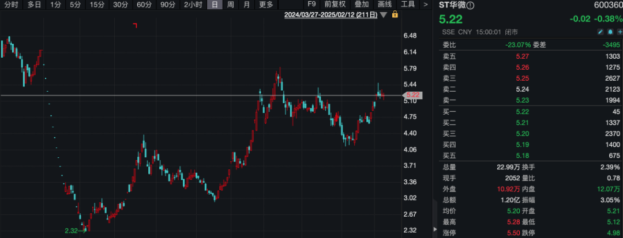Click the 买一 row volume 45
This screenshot has height=238, width=623.
(616, 111)
